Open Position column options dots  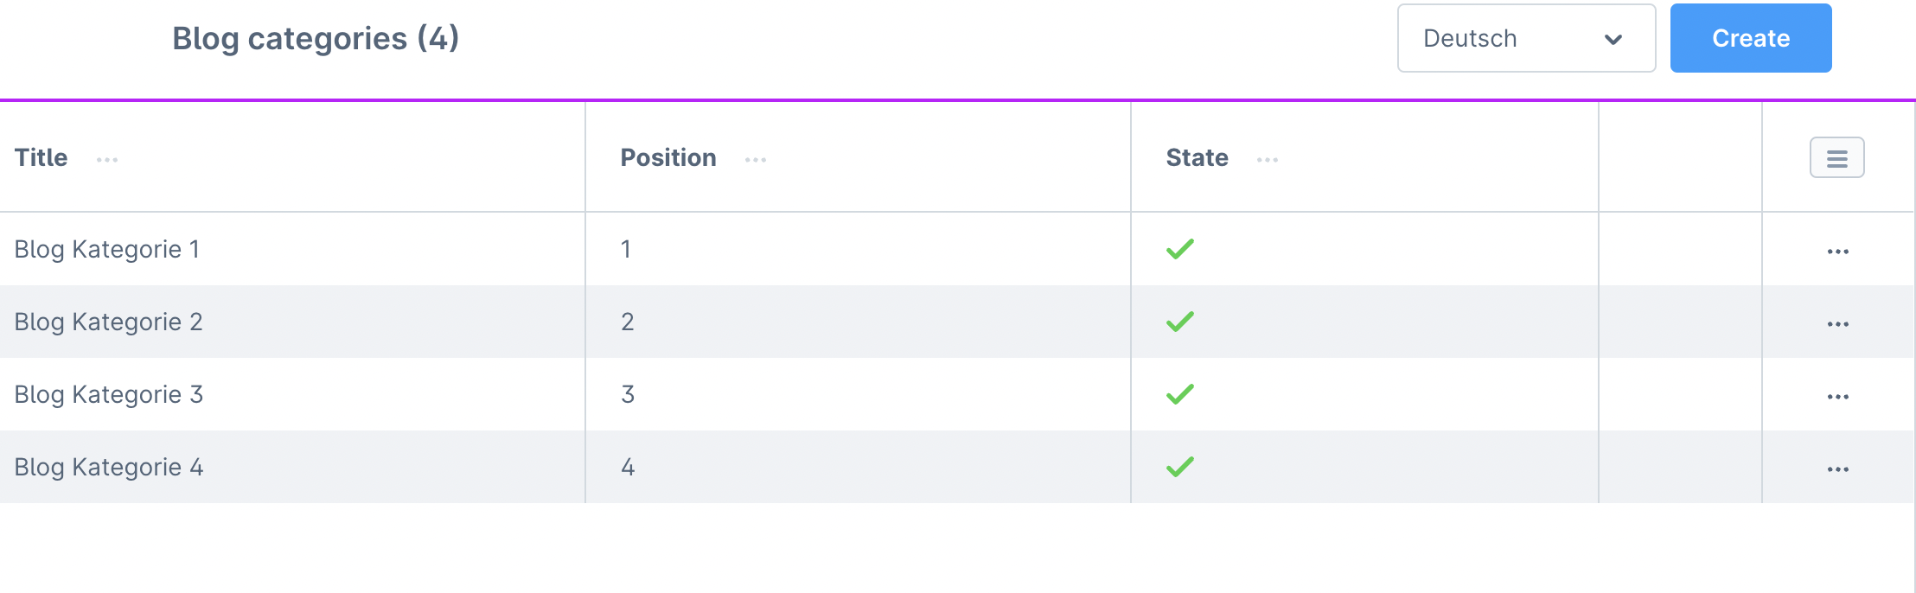click(x=756, y=160)
